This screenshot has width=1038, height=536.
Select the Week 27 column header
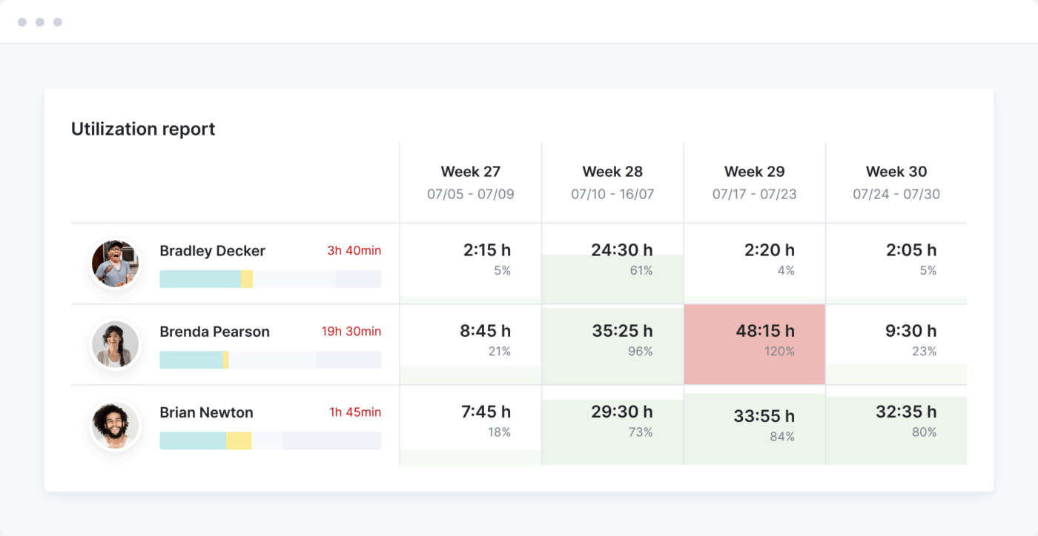[470, 171]
